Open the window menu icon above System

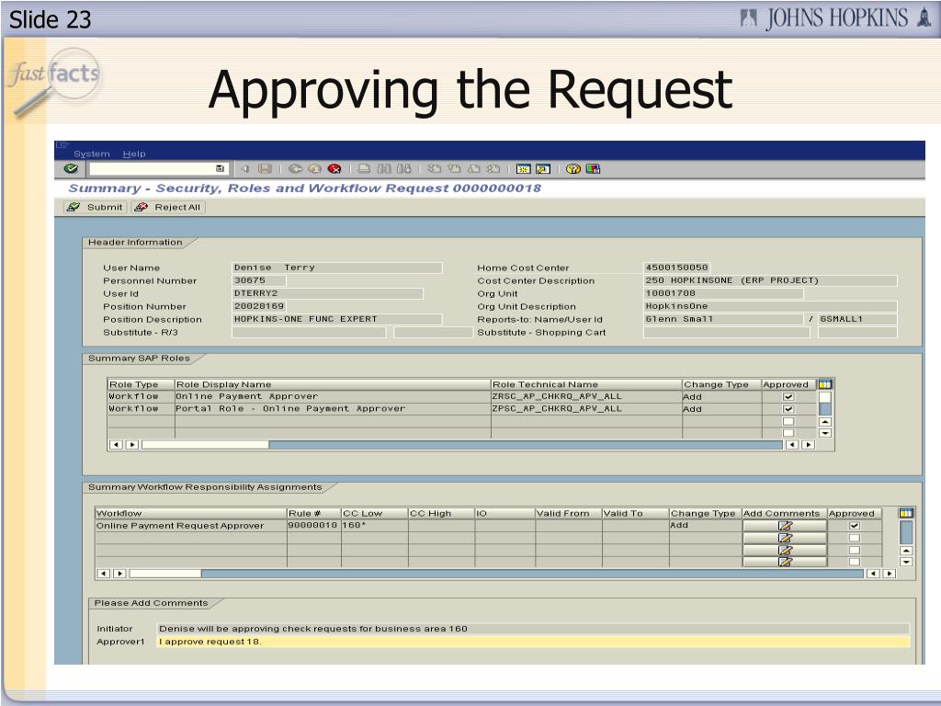(62, 144)
